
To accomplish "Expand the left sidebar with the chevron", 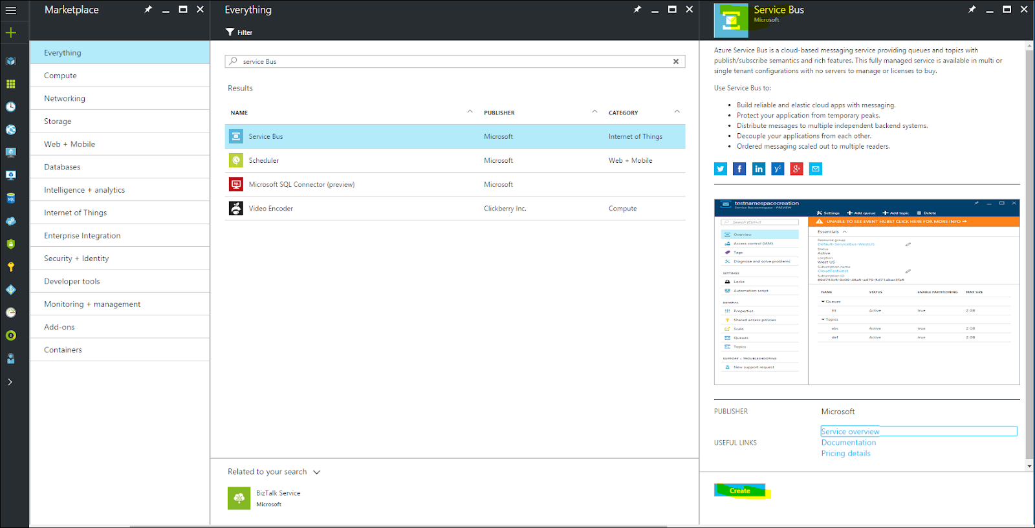I will coord(10,382).
